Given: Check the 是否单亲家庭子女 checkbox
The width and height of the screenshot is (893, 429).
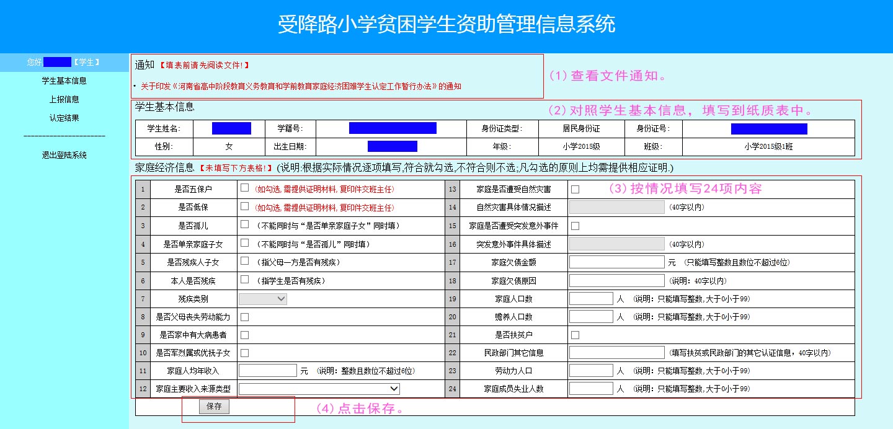Looking at the screenshot, I should point(245,244).
